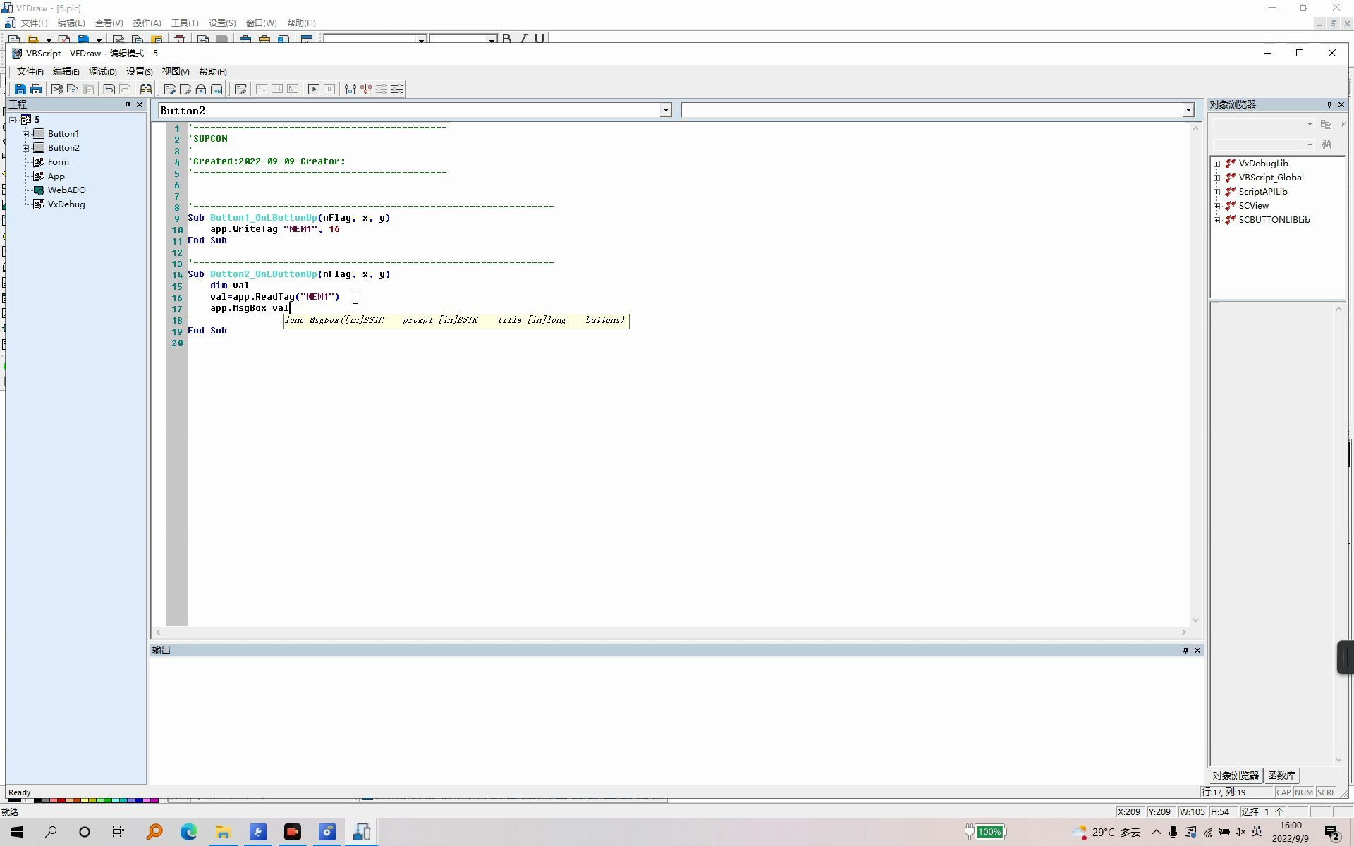Click the Copy icon in script toolbar

[73, 90]
